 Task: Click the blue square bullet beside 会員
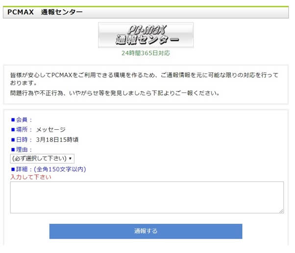pos(13,119)
